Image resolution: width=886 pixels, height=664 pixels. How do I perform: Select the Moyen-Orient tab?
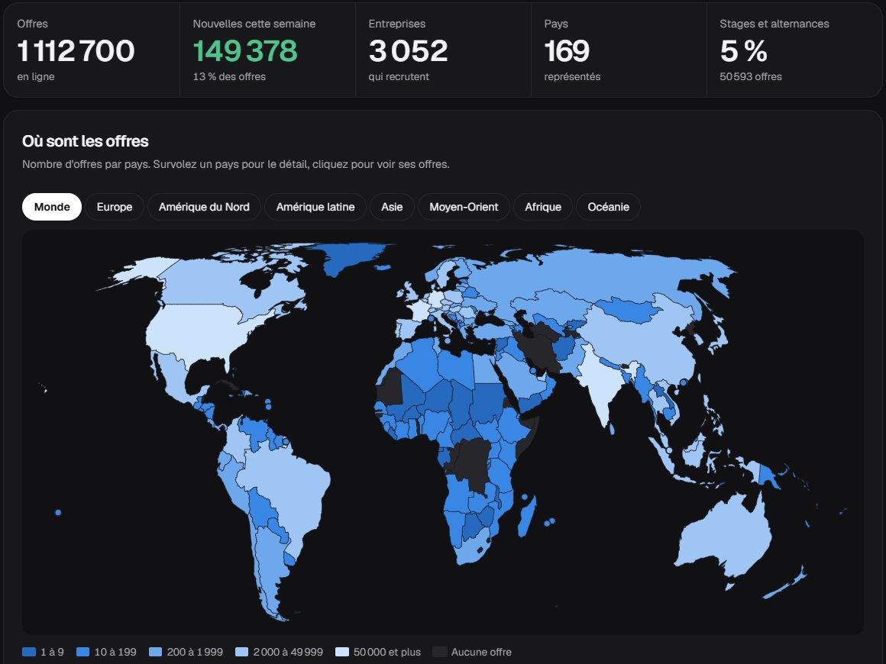[x=464, y=207]
